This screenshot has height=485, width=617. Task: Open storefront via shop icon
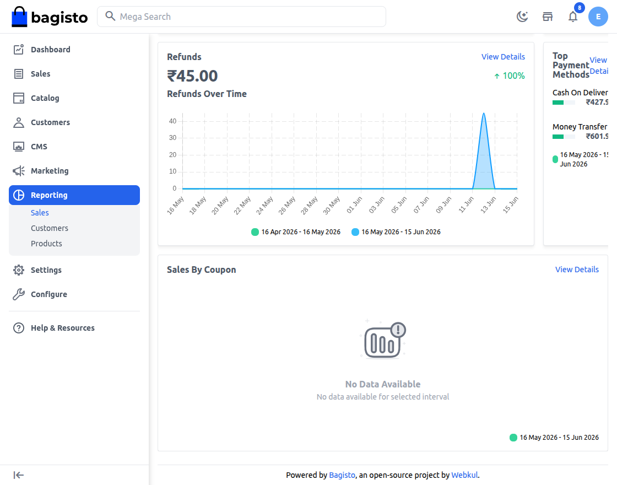pos(548,17)
